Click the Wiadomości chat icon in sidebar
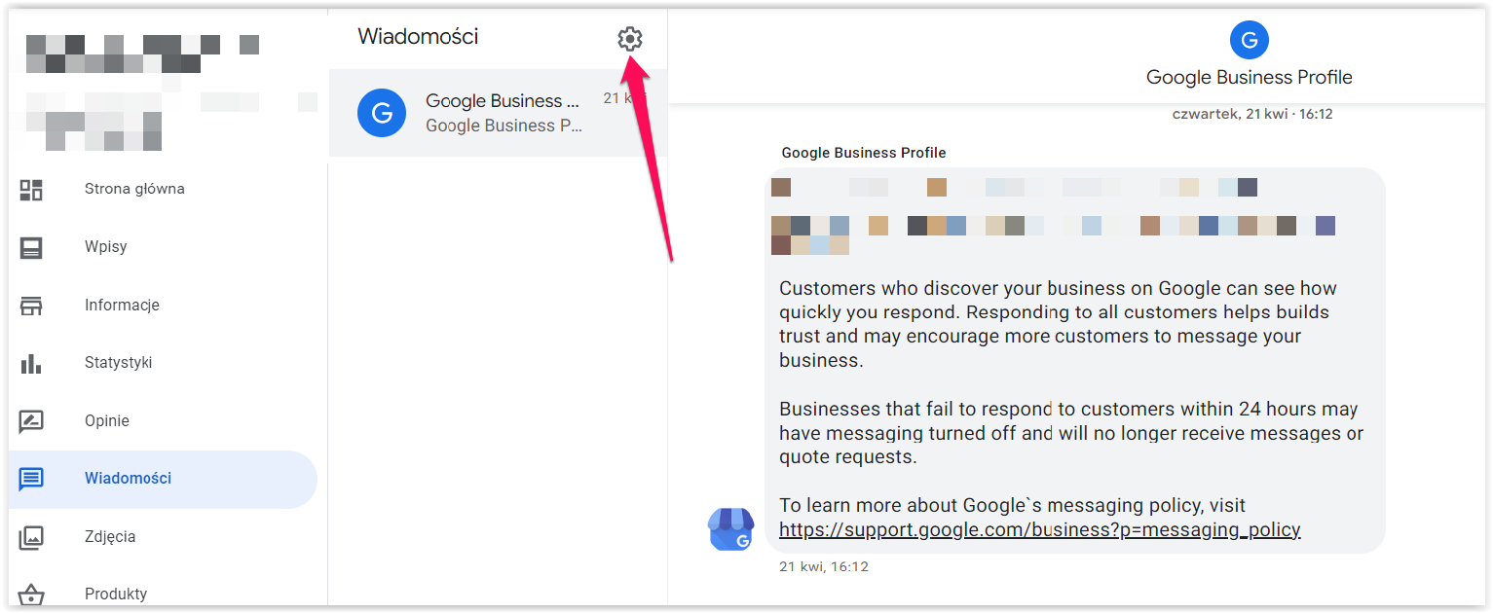Image resolution: width=1493 pixels, height=613 pixels. 31,479
